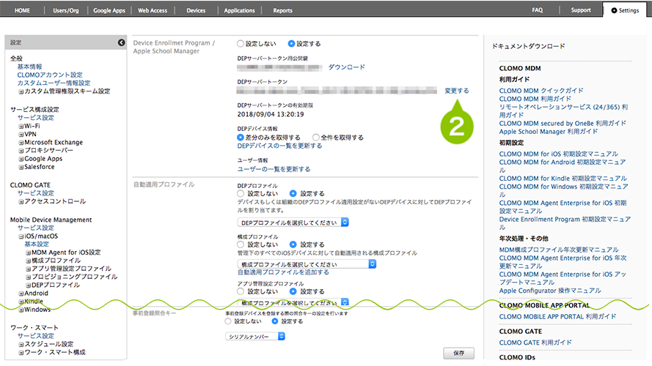Image resolution: width=652 pixels, height=366 pixels.
Task: Open DEPプロファイル in the sidebar tree
Action: tap(57, 285)
